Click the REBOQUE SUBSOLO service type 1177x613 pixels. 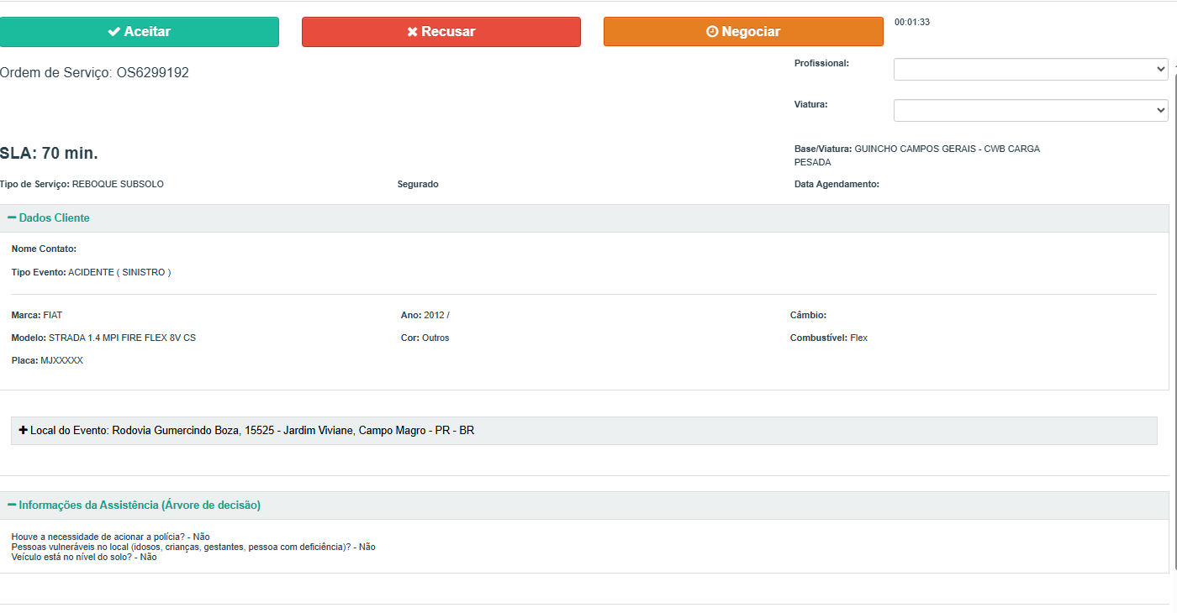[x=118, y=185]
